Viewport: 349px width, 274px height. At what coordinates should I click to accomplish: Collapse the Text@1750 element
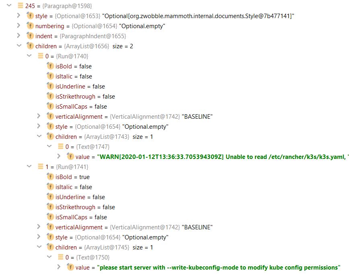point(49,257)
